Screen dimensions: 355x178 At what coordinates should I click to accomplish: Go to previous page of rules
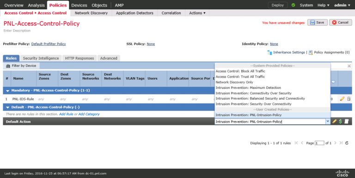[302, 143]
